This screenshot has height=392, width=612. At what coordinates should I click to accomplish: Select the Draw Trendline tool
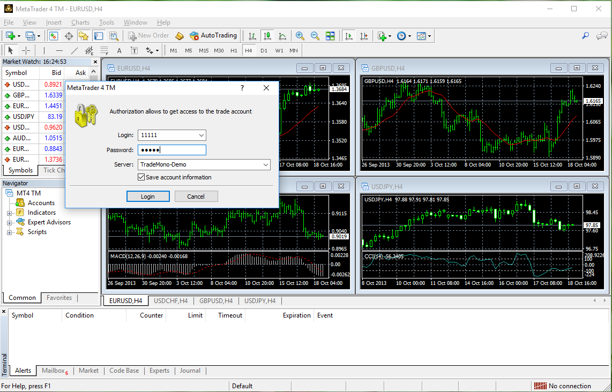(x=74, y=50)
